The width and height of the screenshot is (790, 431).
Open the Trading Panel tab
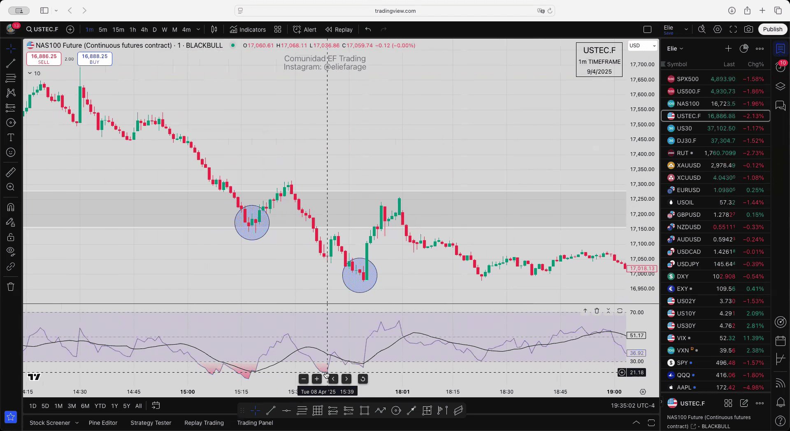pyautogui.click(x=255, y=423)
